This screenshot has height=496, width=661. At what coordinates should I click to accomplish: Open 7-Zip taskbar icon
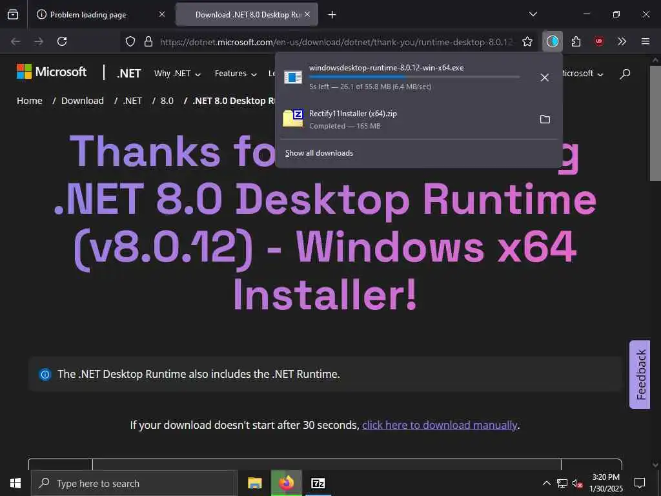318,483
